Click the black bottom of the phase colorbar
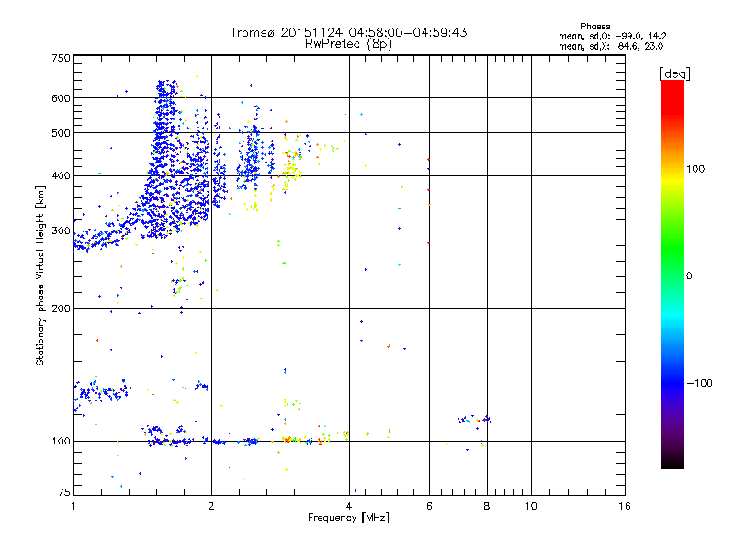Image resolution: width=735 pixels, height=551 pixels. (673, 462)
